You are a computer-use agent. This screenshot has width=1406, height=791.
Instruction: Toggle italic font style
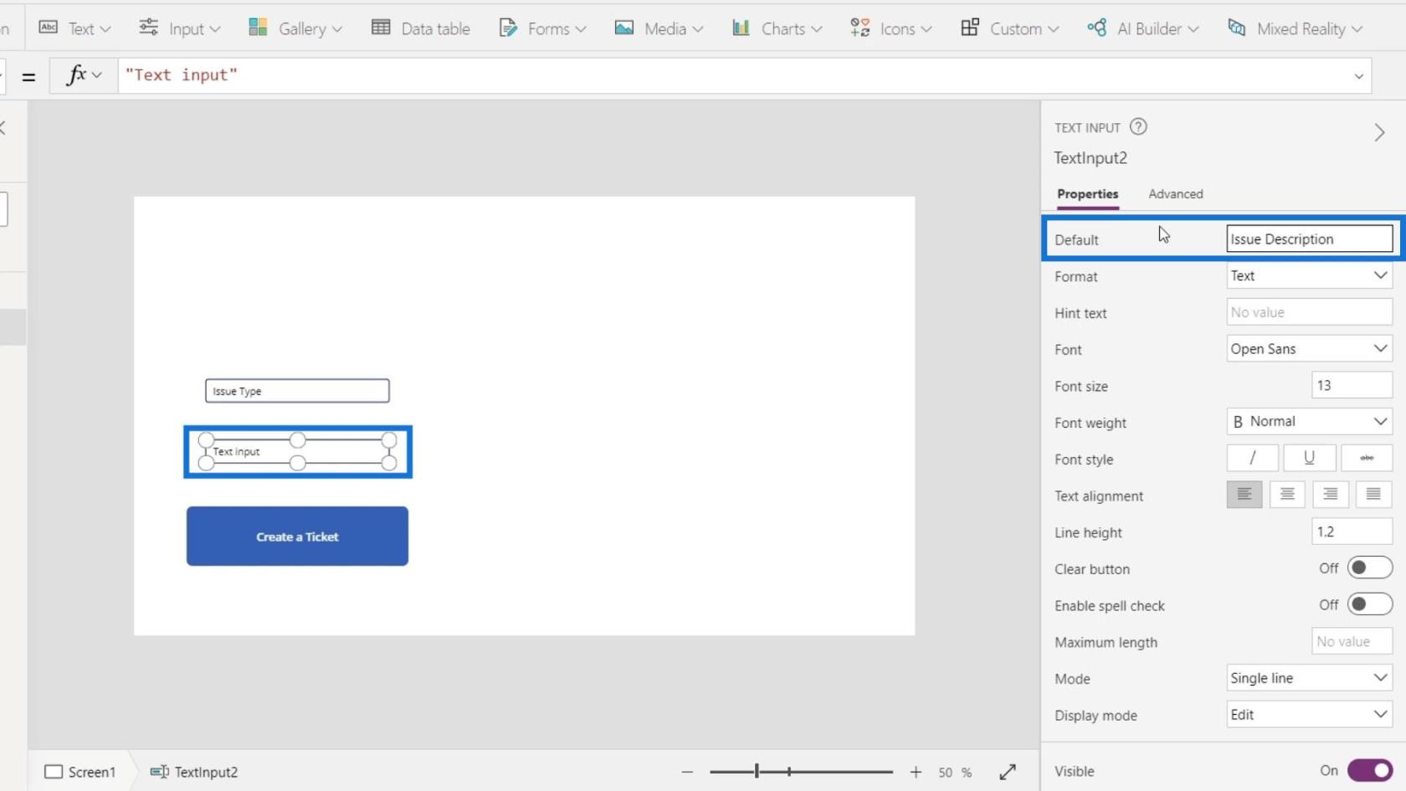click(1252, 458)
